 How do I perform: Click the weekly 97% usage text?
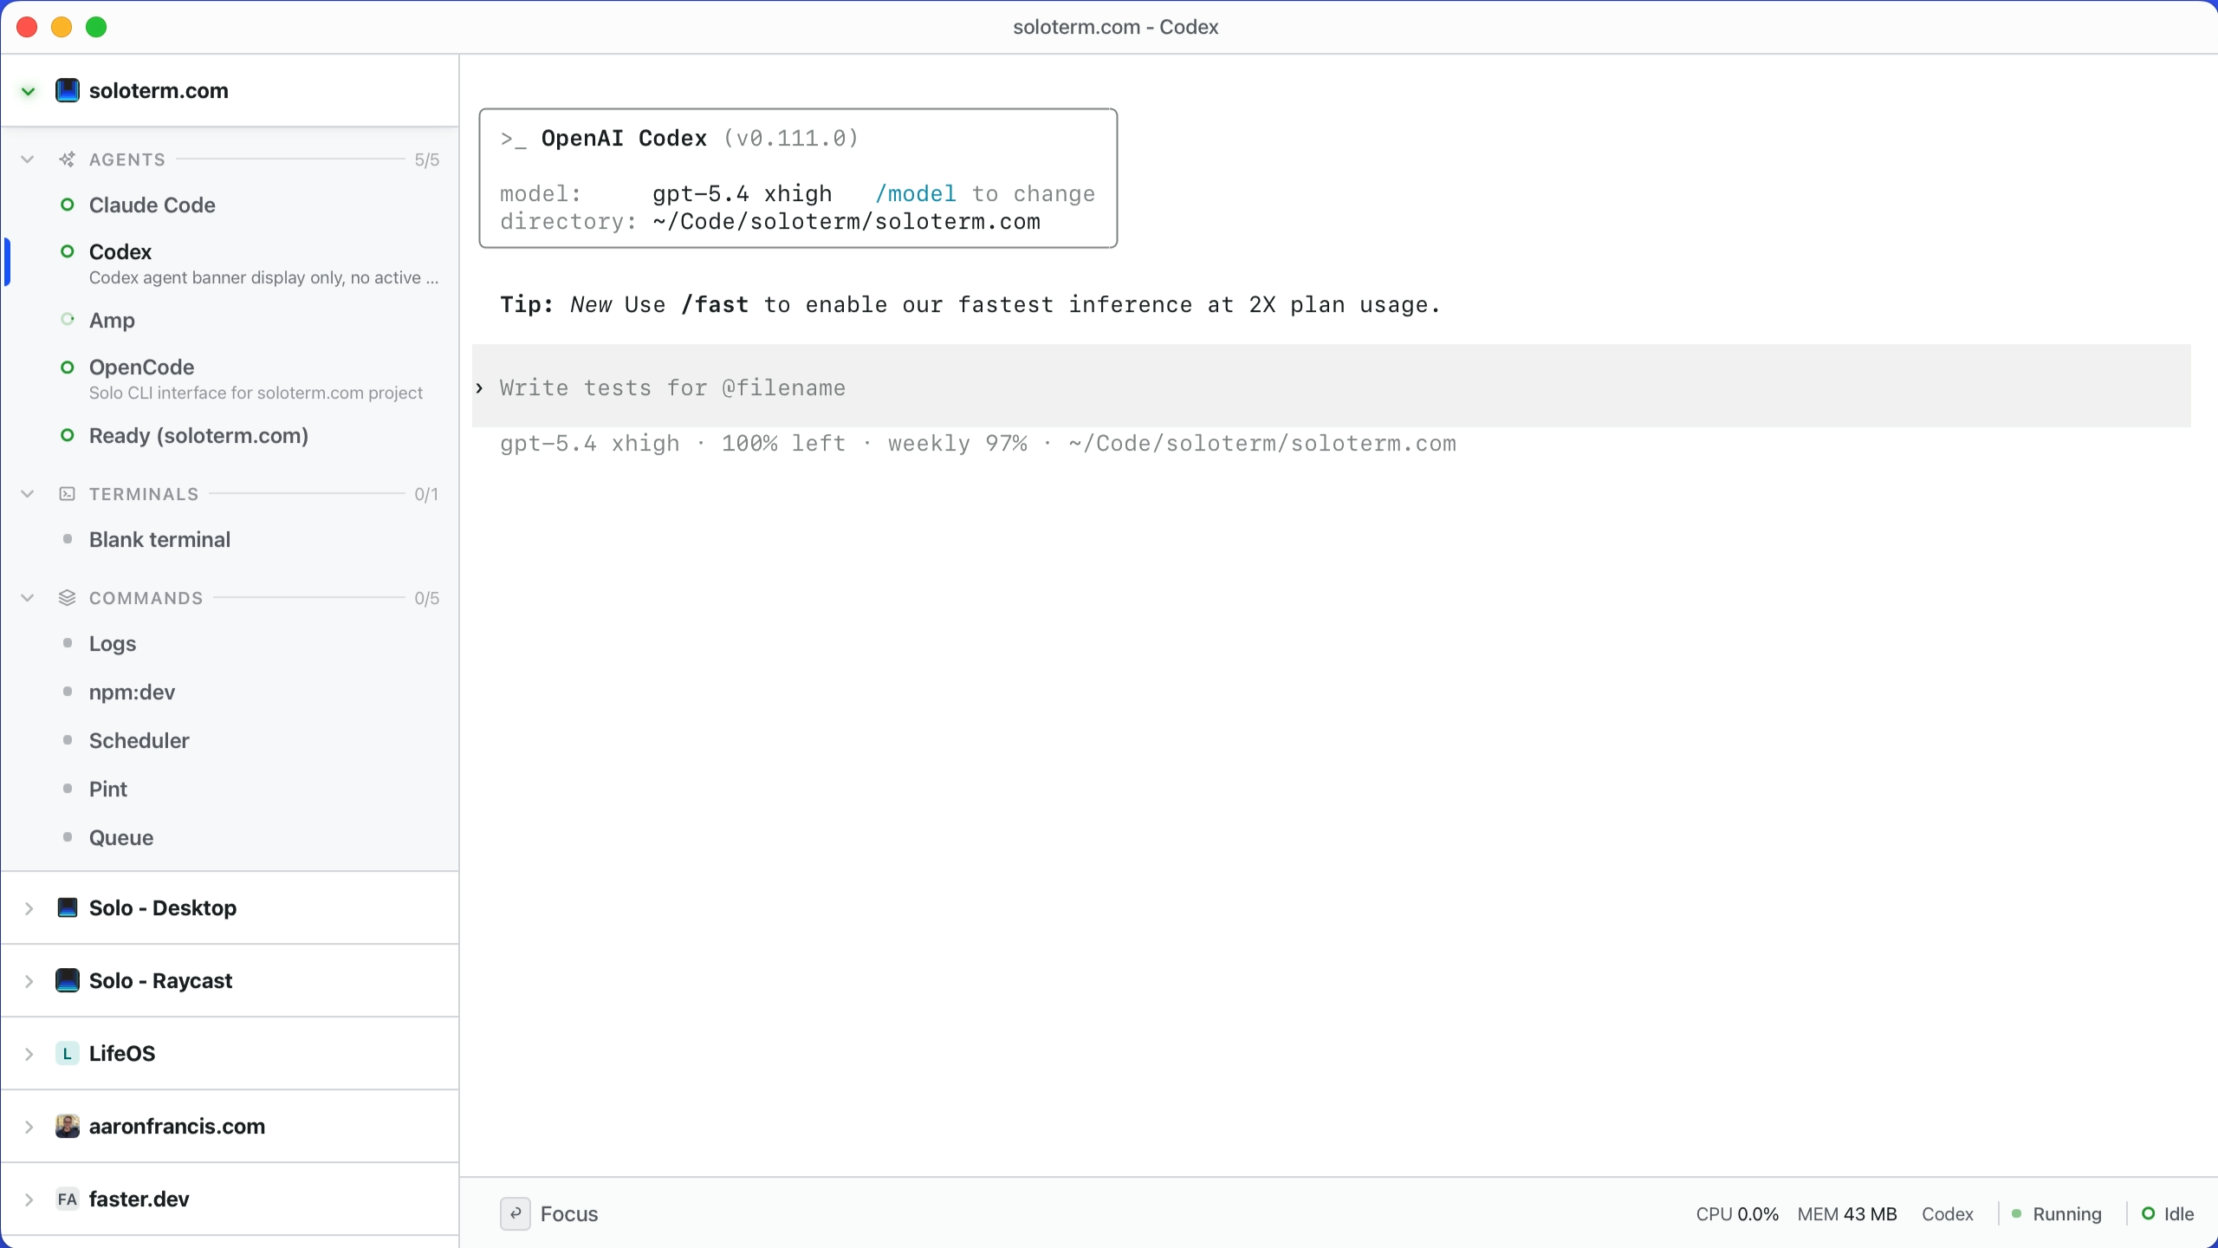pos(957,443)
